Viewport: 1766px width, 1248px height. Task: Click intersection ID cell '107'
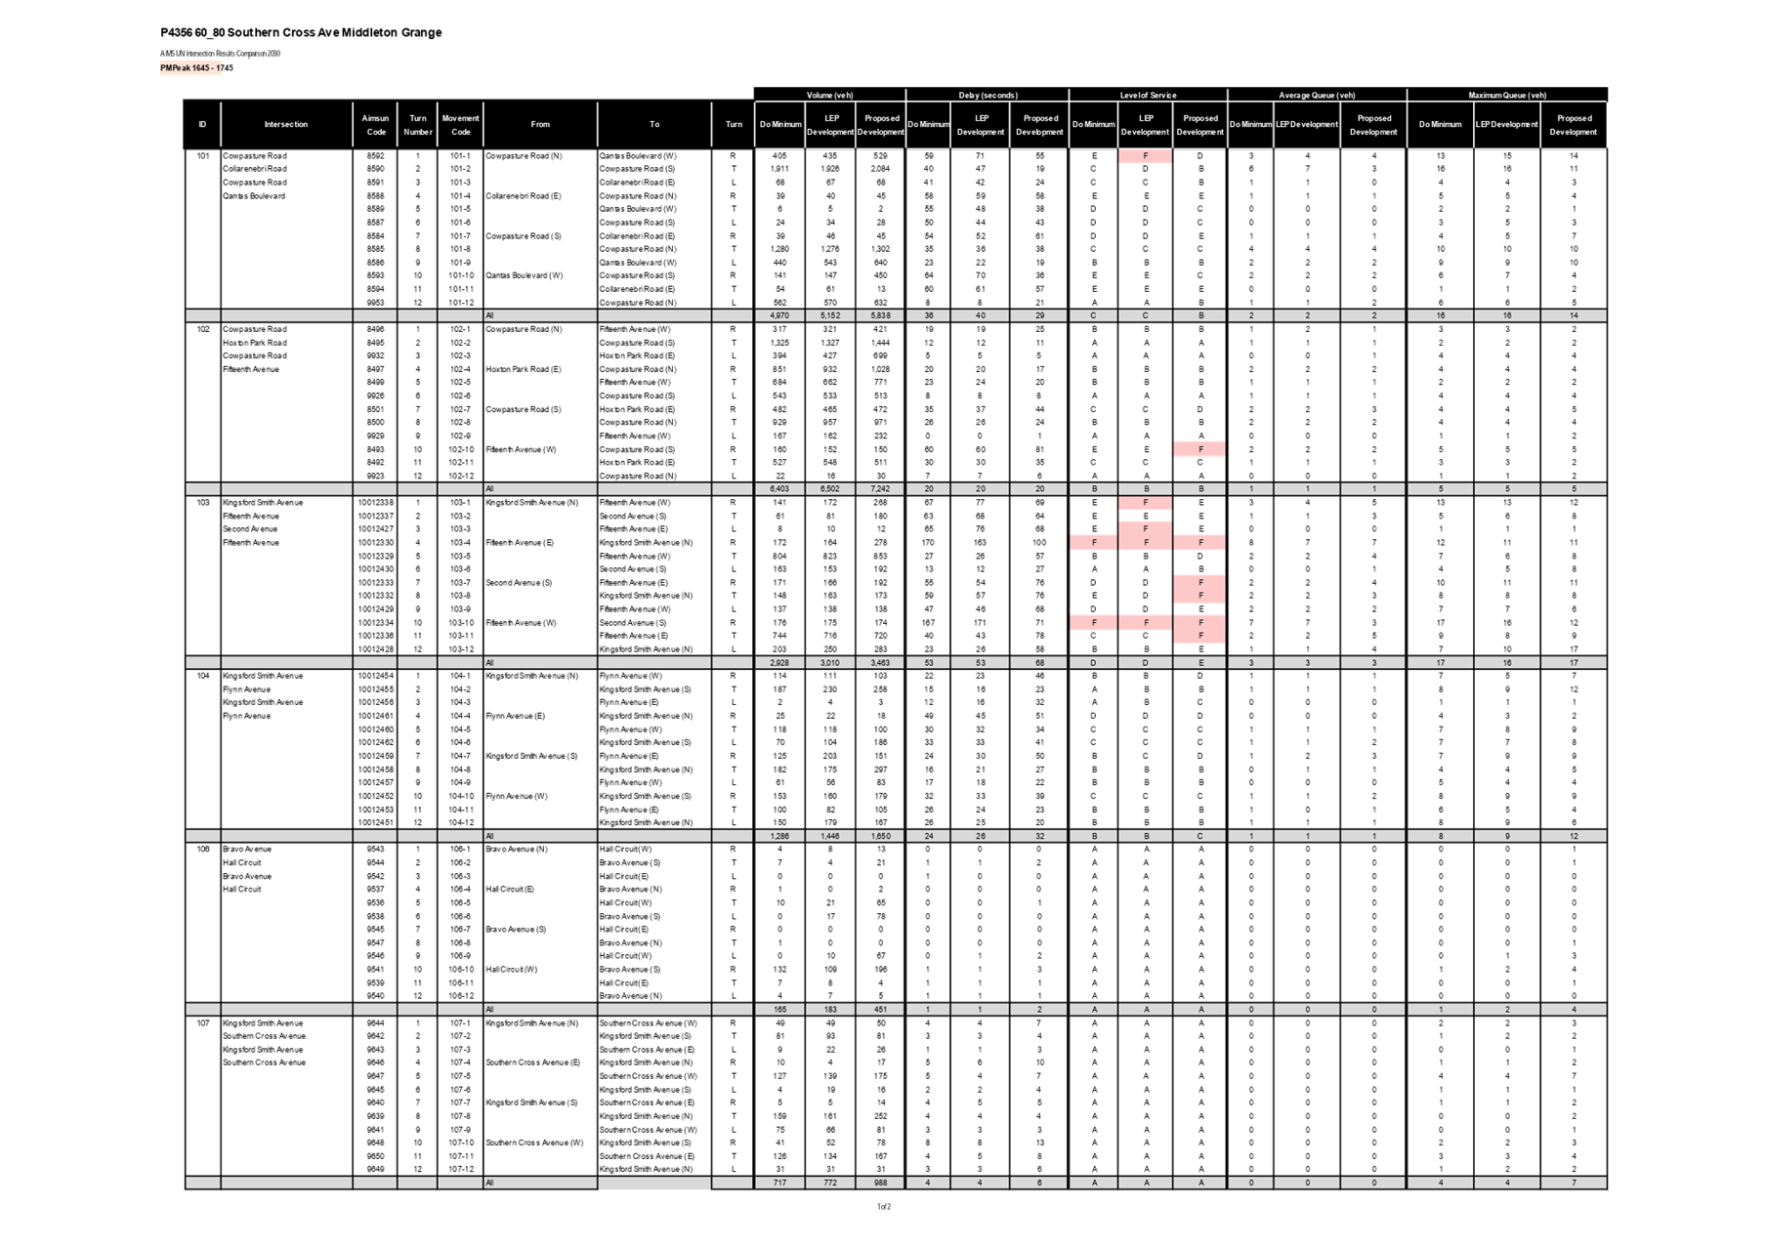coord(202,1023)
